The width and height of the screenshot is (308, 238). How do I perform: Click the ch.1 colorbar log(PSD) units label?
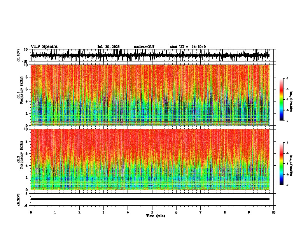click(291, 101)
